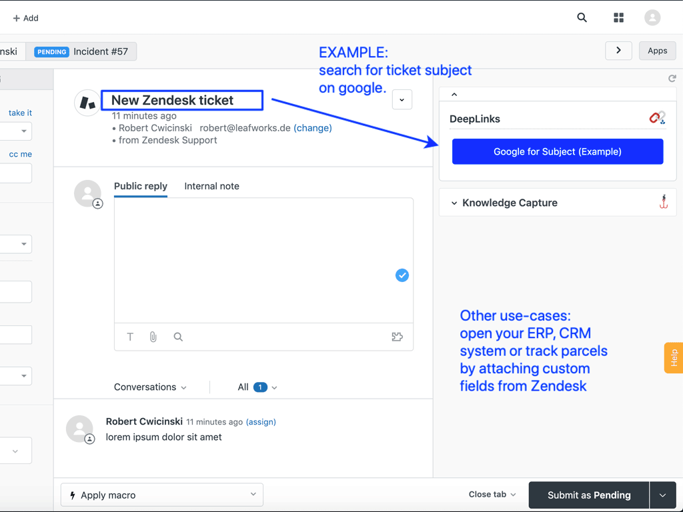
Task: Refresh the apps sidebar panel
Action: point(672,79)
